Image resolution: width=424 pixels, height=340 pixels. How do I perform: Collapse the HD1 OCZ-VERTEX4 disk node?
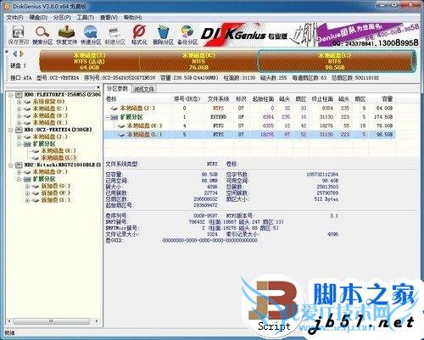[10, 130]
